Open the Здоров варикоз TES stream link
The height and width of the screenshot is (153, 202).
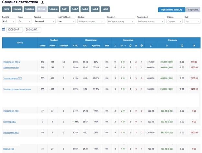[13, 78]
